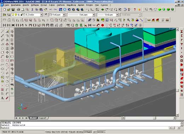Click the Save disk icon
The image size is (184, 134).
[x=13, y=10]
